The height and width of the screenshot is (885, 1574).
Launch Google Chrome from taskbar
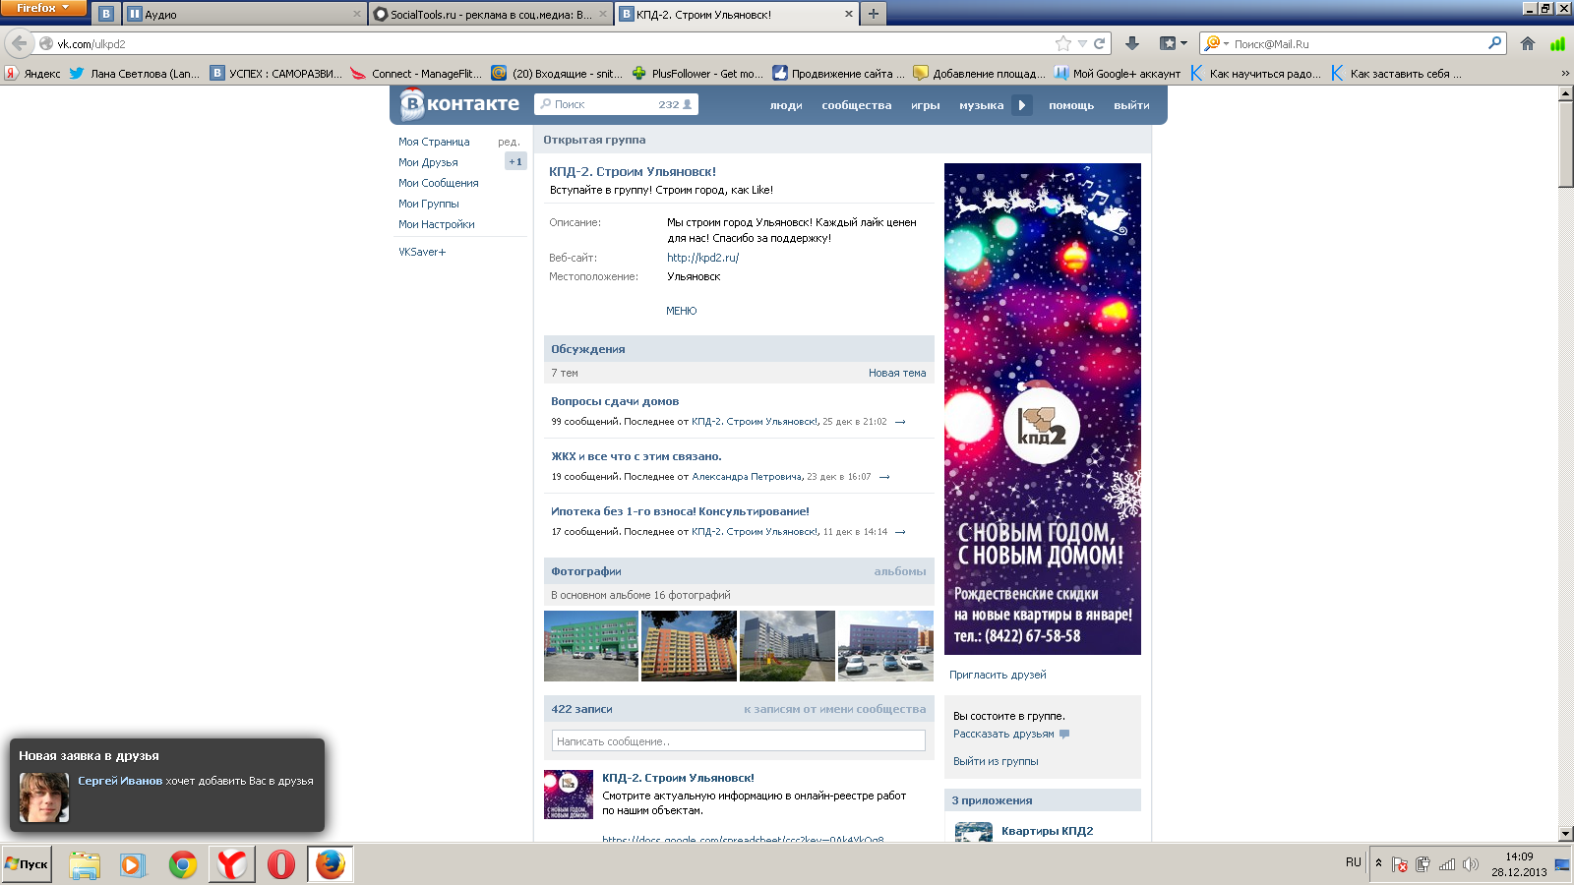[183, 864]
